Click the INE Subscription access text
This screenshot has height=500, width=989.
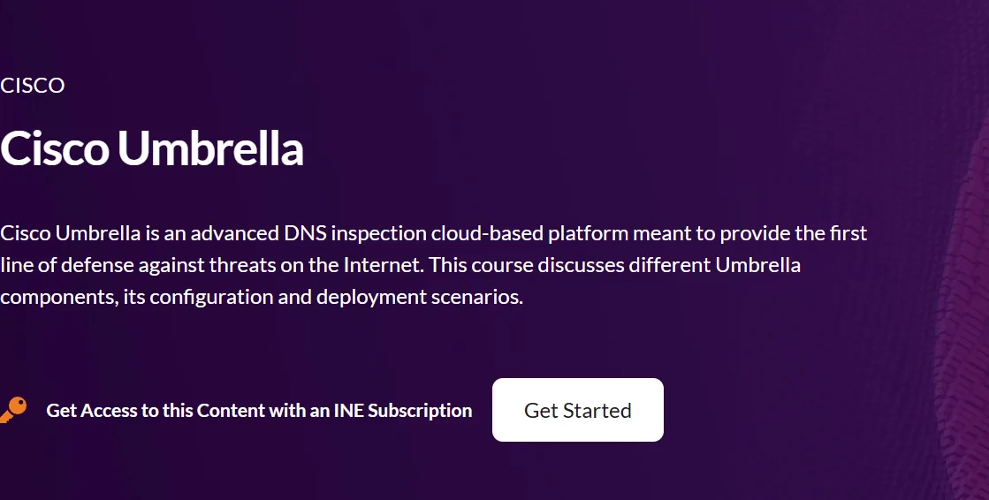click(x=259, y=411)
